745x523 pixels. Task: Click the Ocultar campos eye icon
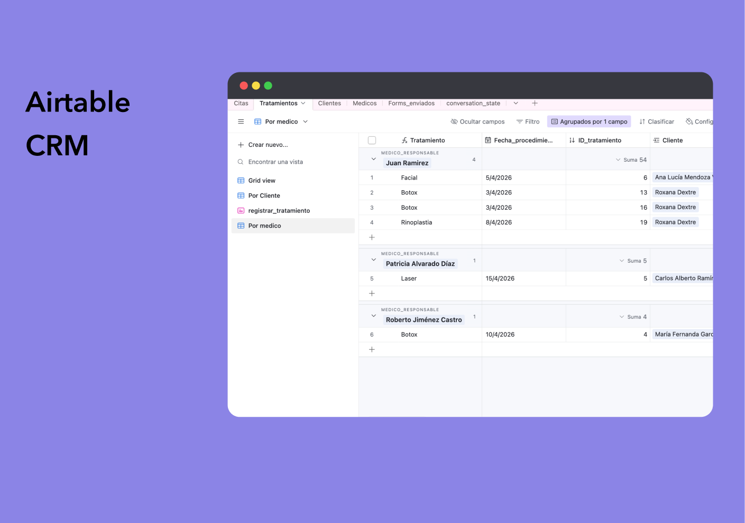(454, 122)
